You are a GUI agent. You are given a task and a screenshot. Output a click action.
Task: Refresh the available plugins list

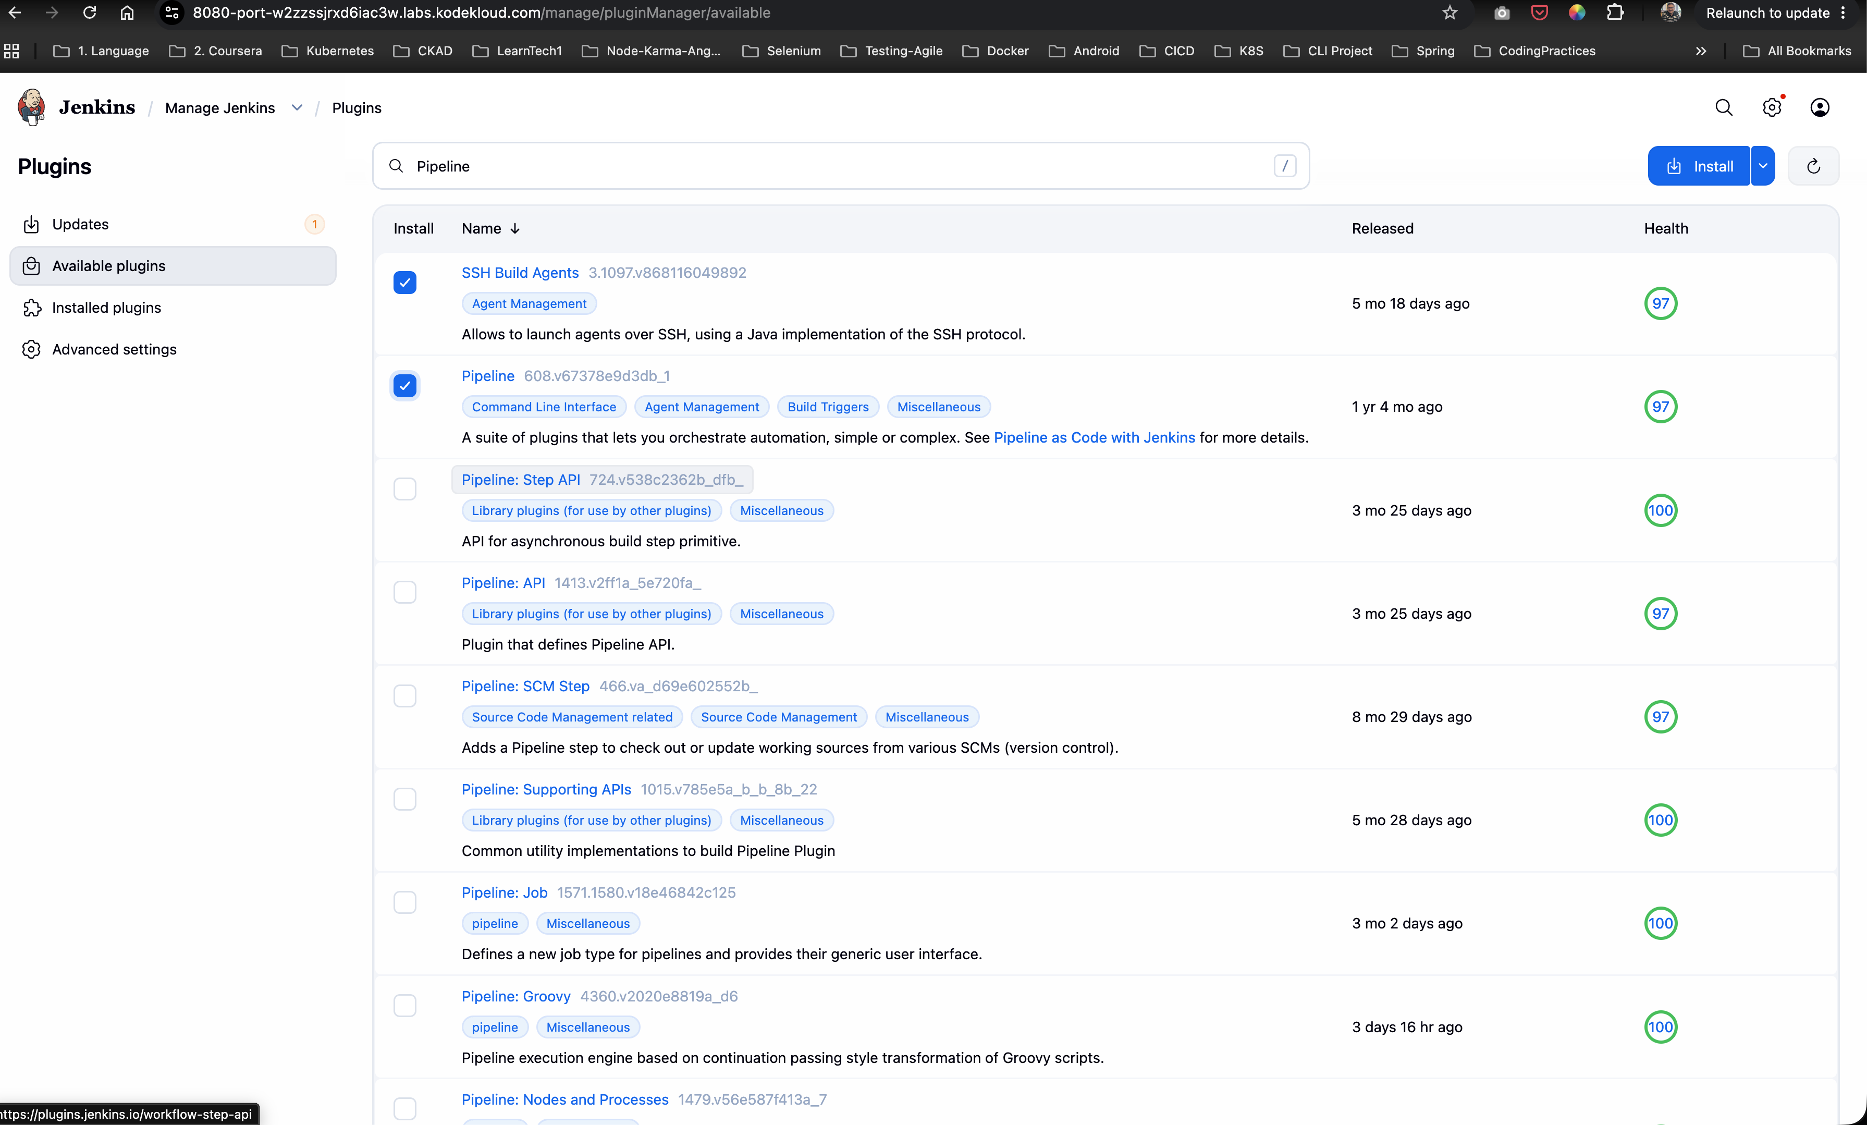[1813, 166]
